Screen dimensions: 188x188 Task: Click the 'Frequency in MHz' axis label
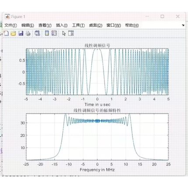[x=97, y=170]
